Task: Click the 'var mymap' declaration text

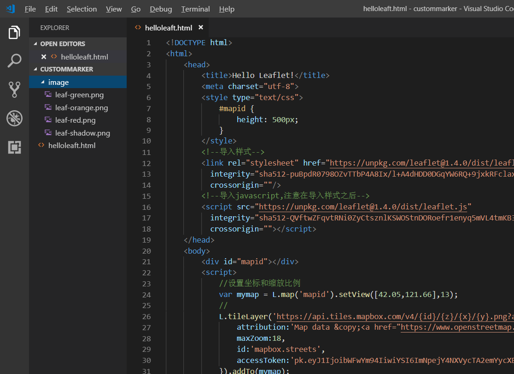Action: tap(239, 295)
